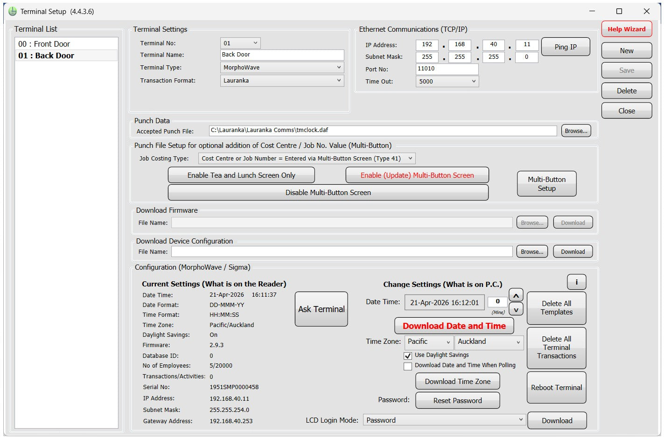
Task: Click Enable Tea and Lunch Screen Only
Action: point(241,175)
